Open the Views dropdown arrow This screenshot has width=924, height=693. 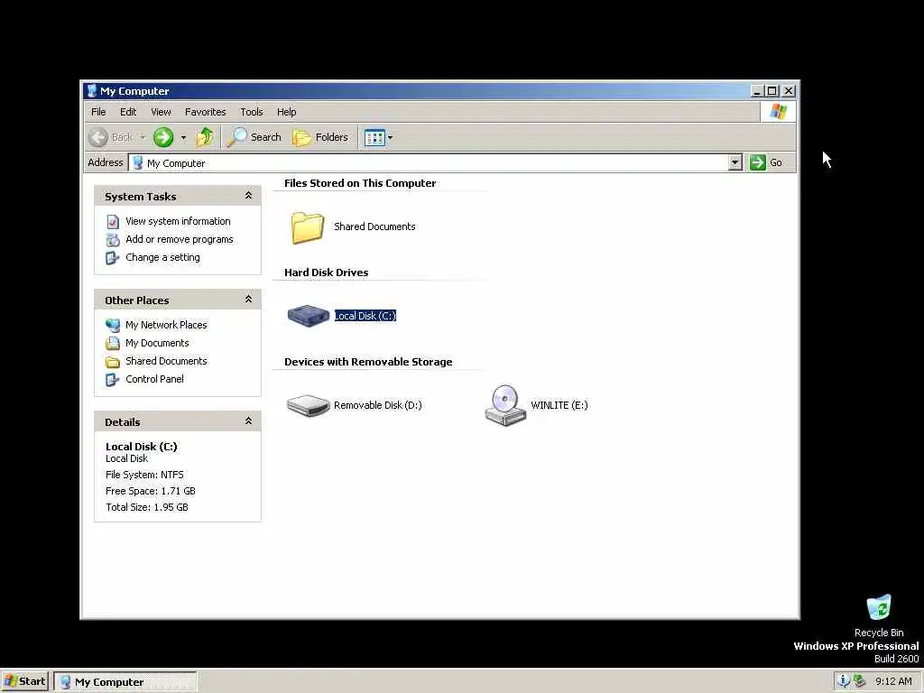(x=390, y=138)
